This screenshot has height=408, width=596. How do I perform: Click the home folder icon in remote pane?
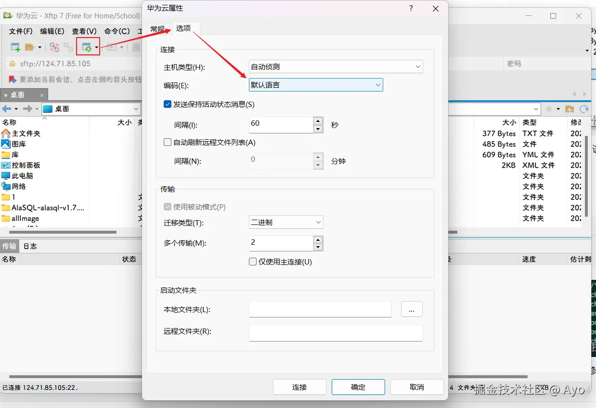click(x=570, y=109)
